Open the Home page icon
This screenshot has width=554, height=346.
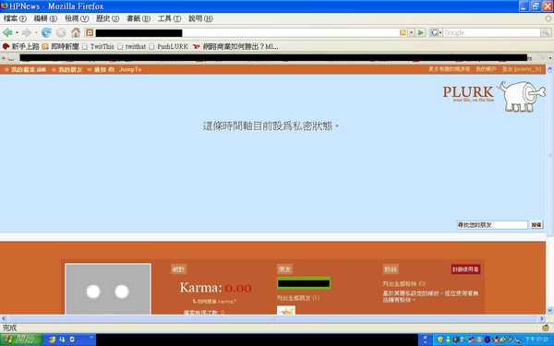click(x=76, y=33)
